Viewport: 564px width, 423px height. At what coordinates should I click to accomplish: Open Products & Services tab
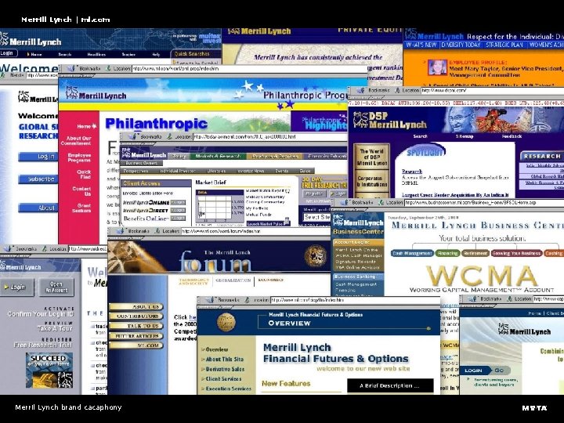click(275, 156)
